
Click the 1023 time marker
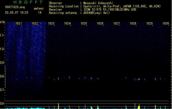(x=51, y=23)
